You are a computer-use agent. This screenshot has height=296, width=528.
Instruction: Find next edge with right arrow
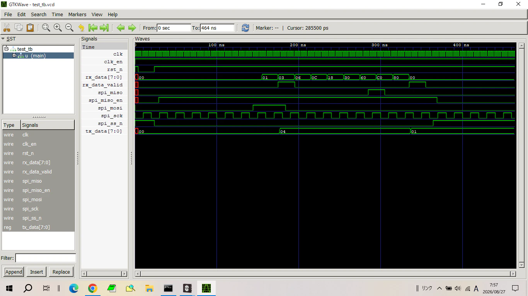pyautogui.click(x=132, y=28)
